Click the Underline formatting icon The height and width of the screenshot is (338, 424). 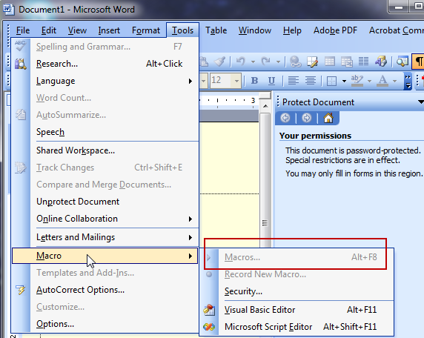click(x=271, y=81)
